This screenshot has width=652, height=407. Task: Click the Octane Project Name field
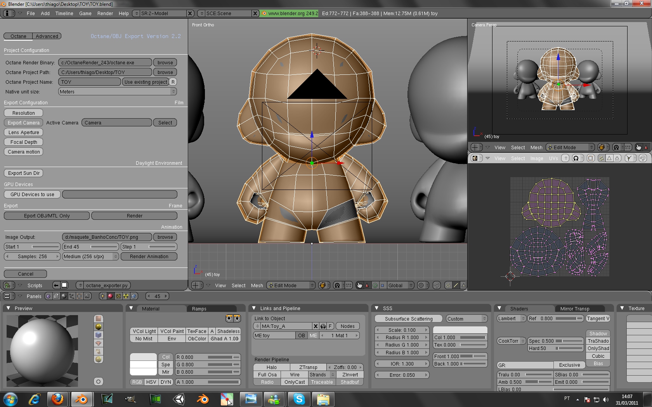(x=90, y=82)
